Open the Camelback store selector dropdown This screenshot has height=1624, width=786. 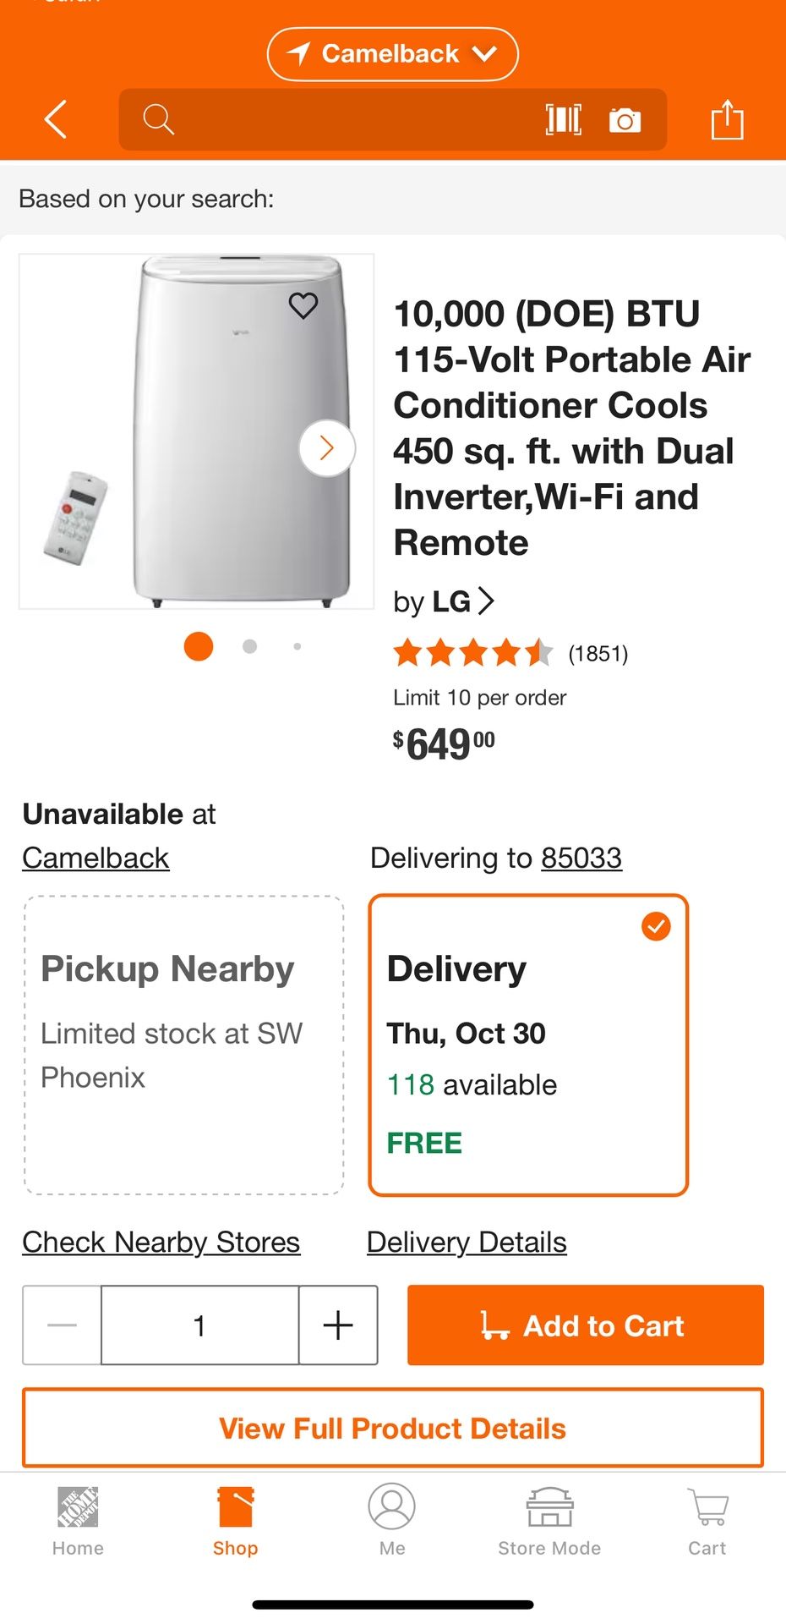[x=392, y=53]
